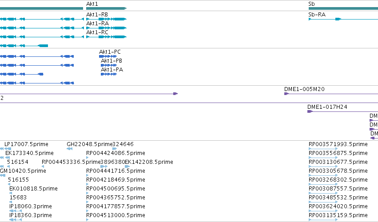Select the Akt1-PB coding sequence glyph
The height and width of the screenshot is (222, 378).
pos(109,65)
